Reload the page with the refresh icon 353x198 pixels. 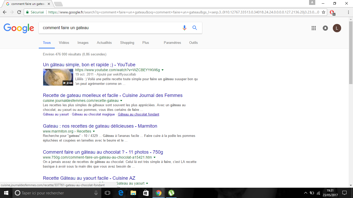point(19,12)
